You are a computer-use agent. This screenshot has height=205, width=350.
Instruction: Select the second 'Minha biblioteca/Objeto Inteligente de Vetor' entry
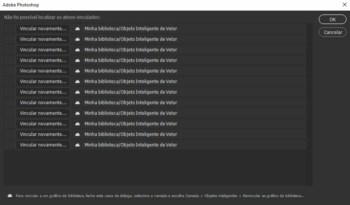tap(131, 39)
